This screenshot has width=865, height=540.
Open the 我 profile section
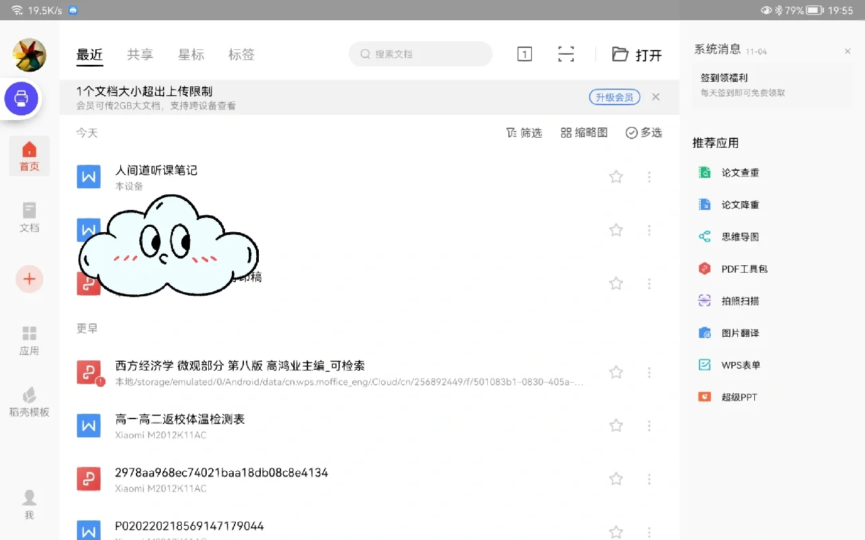click(x=29, y=505)
